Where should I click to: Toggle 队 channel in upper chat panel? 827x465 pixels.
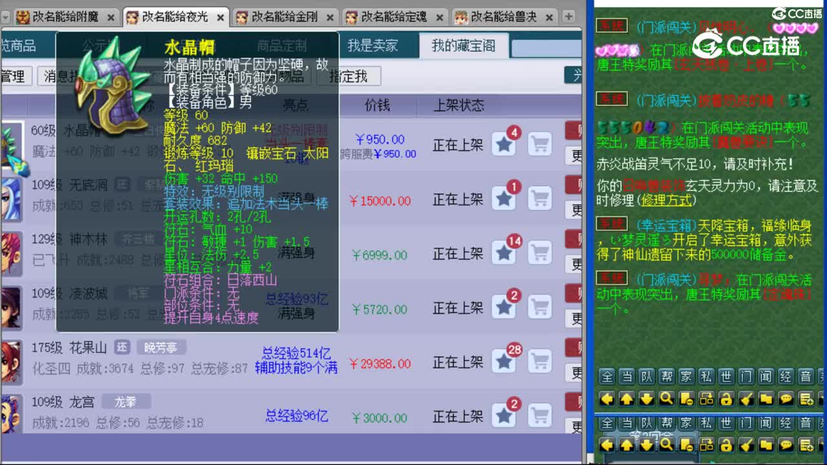647,376
